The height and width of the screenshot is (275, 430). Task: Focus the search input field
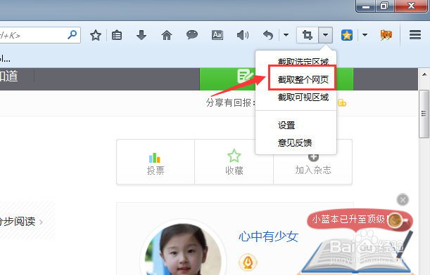[x=33, y=35]
